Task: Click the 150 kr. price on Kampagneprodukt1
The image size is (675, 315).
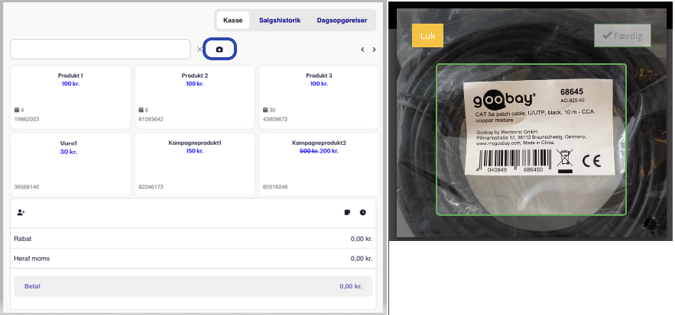Action: coord(195,151)
